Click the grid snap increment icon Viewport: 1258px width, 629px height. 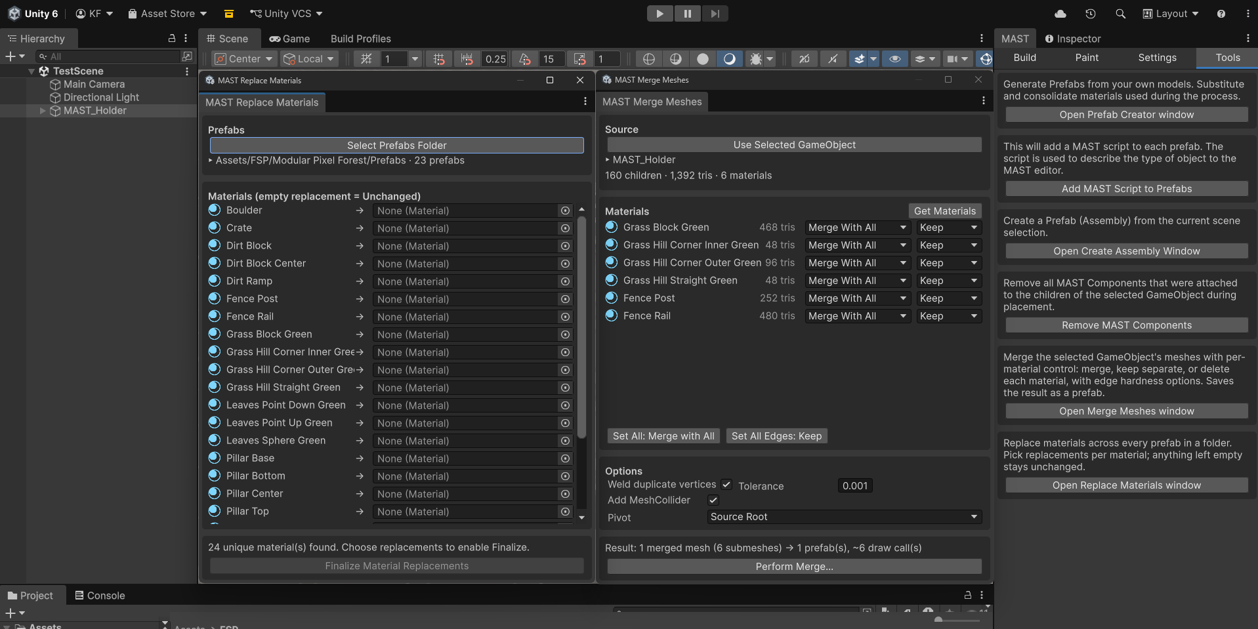(438, 59)
